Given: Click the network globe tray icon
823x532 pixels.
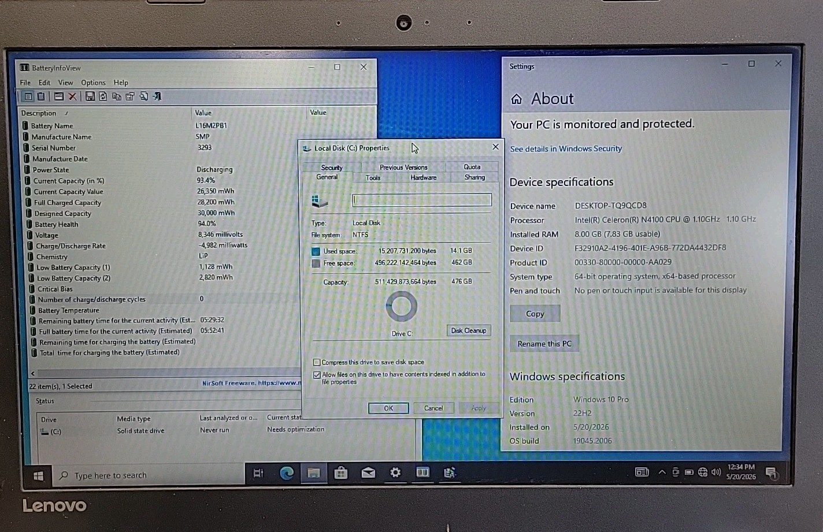Looking at the screenshot, I should (703, 472).
